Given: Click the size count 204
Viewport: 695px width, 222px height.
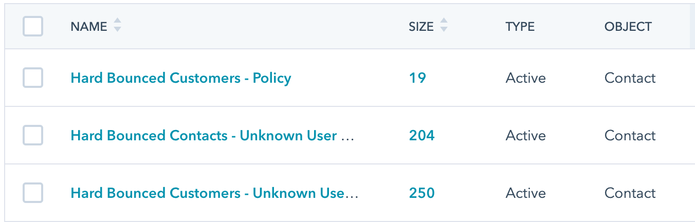Looking at the screenshot, I should [422, 136].
